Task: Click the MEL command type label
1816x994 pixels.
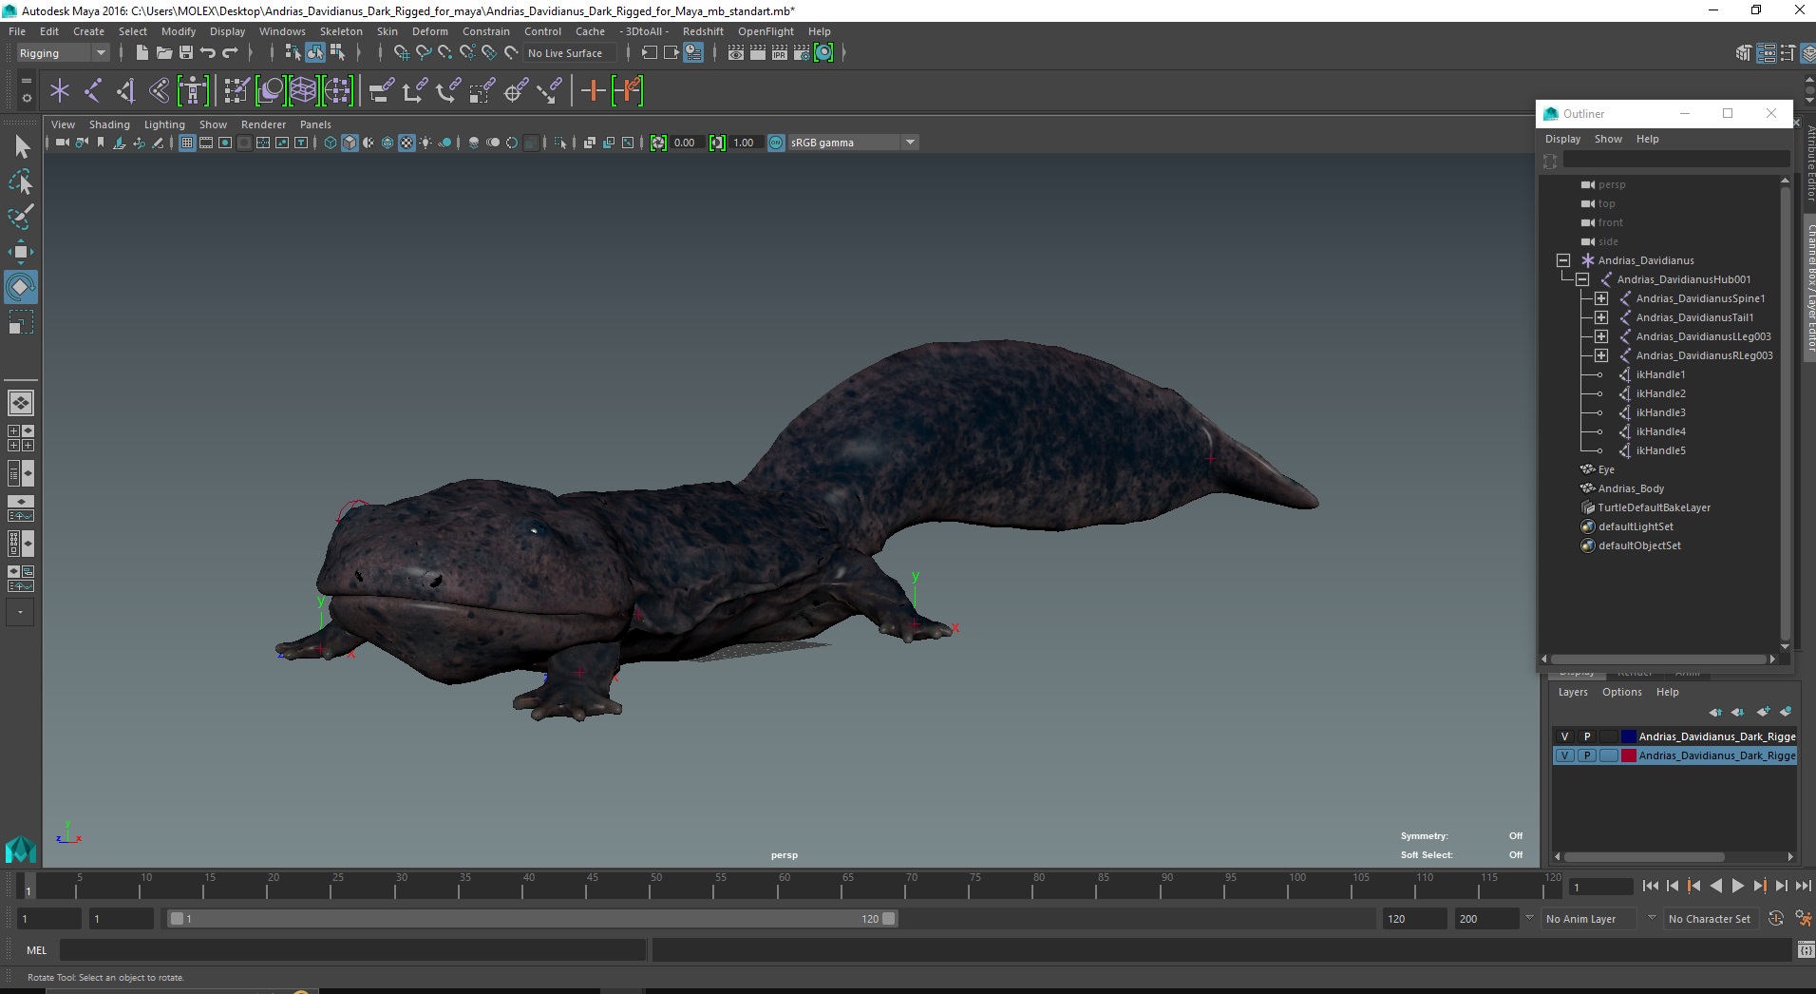Action: (36, 950)
